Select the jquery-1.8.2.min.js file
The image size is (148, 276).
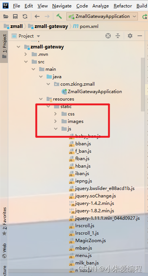(92, 211)
